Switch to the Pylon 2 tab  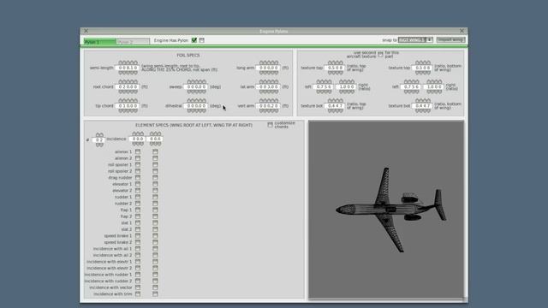134,42
